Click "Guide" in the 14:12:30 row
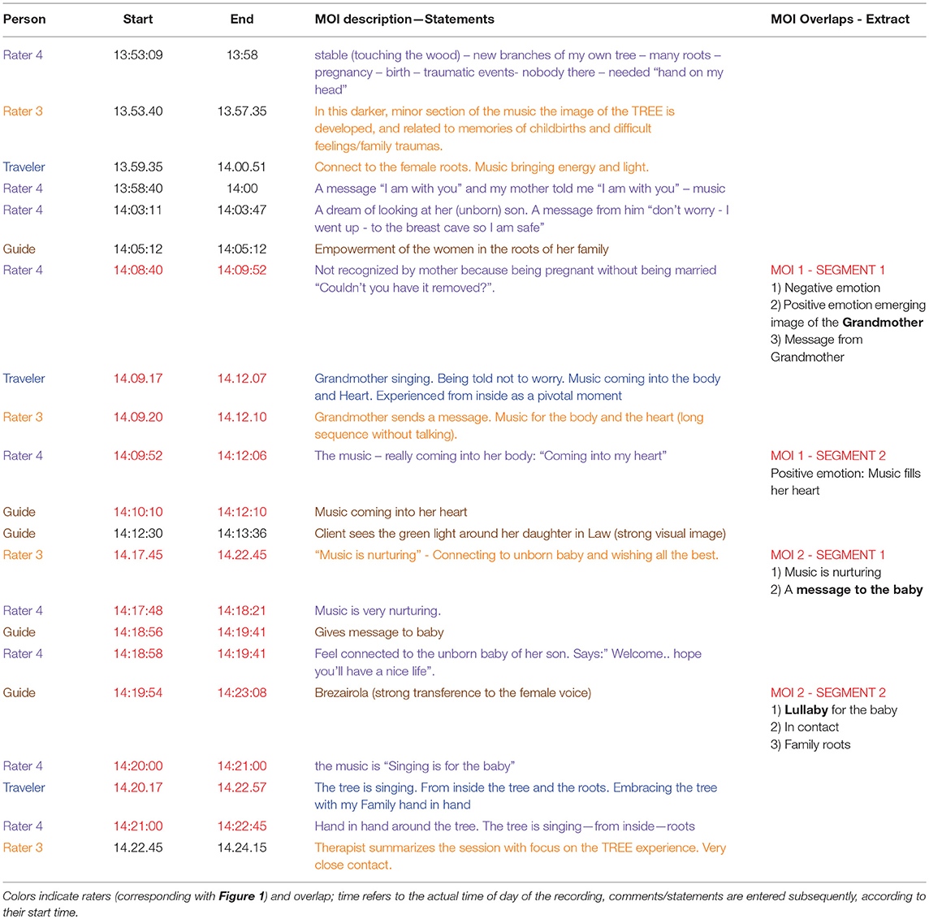The height and width of the screenshot is (919, 929). 19,534
